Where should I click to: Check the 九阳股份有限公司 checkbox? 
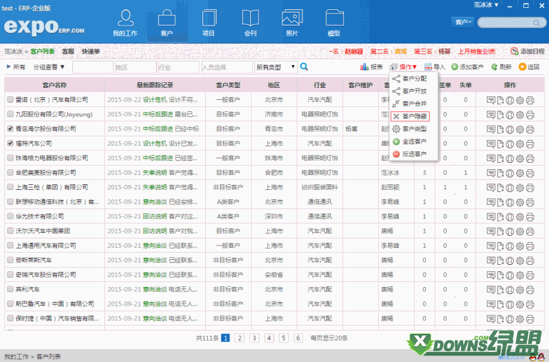pyautogui.click(x=10, y=114)
